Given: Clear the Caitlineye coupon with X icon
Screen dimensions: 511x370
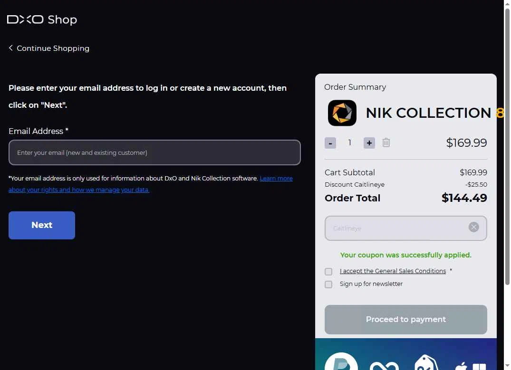Looking at the screenshot, I should pos(473,227).
